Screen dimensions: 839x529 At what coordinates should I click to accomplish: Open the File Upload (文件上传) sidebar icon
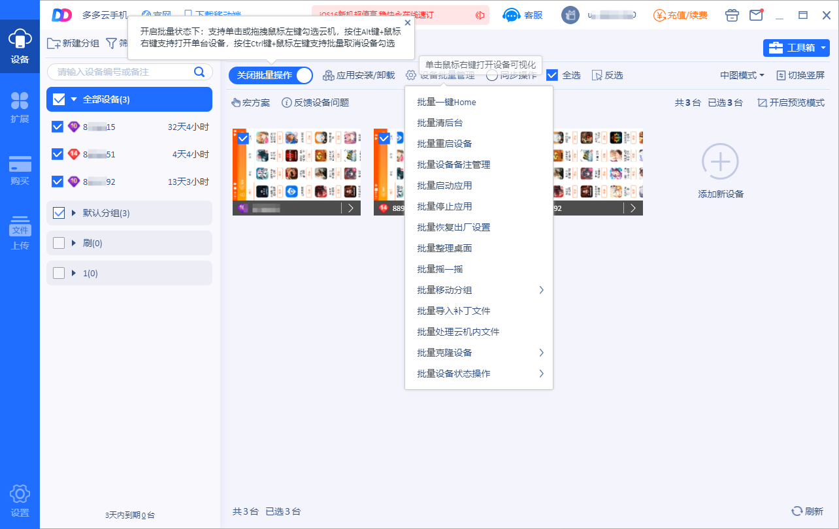[x=20, y=233]
